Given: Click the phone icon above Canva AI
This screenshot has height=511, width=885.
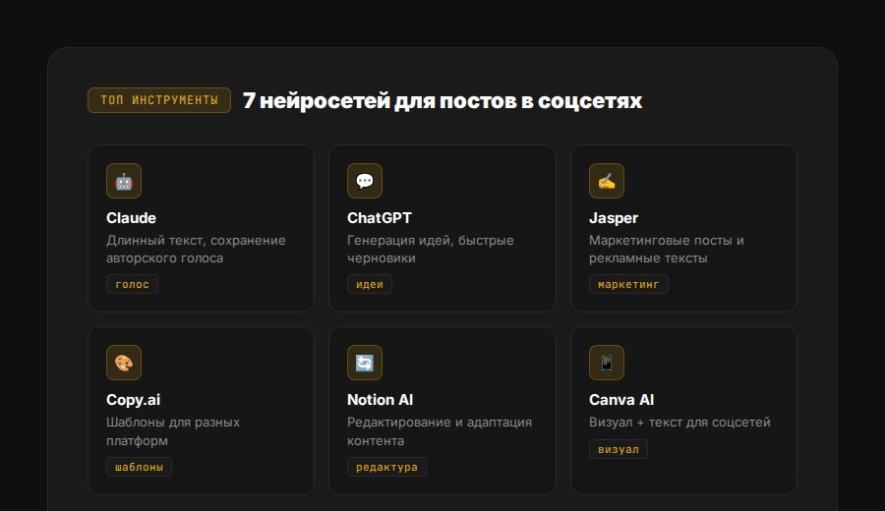Looking at the screenshot, I should point(607,363).
